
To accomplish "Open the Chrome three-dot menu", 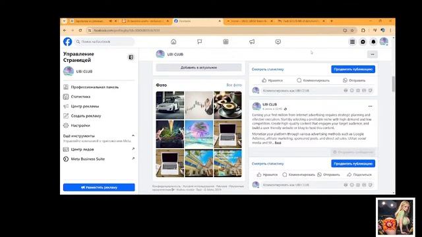I will click(390, 30).
